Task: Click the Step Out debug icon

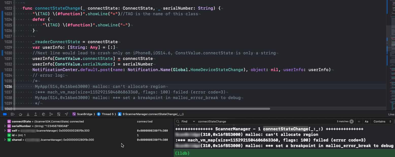Action: pyautogui.click(x=36, y=114)
